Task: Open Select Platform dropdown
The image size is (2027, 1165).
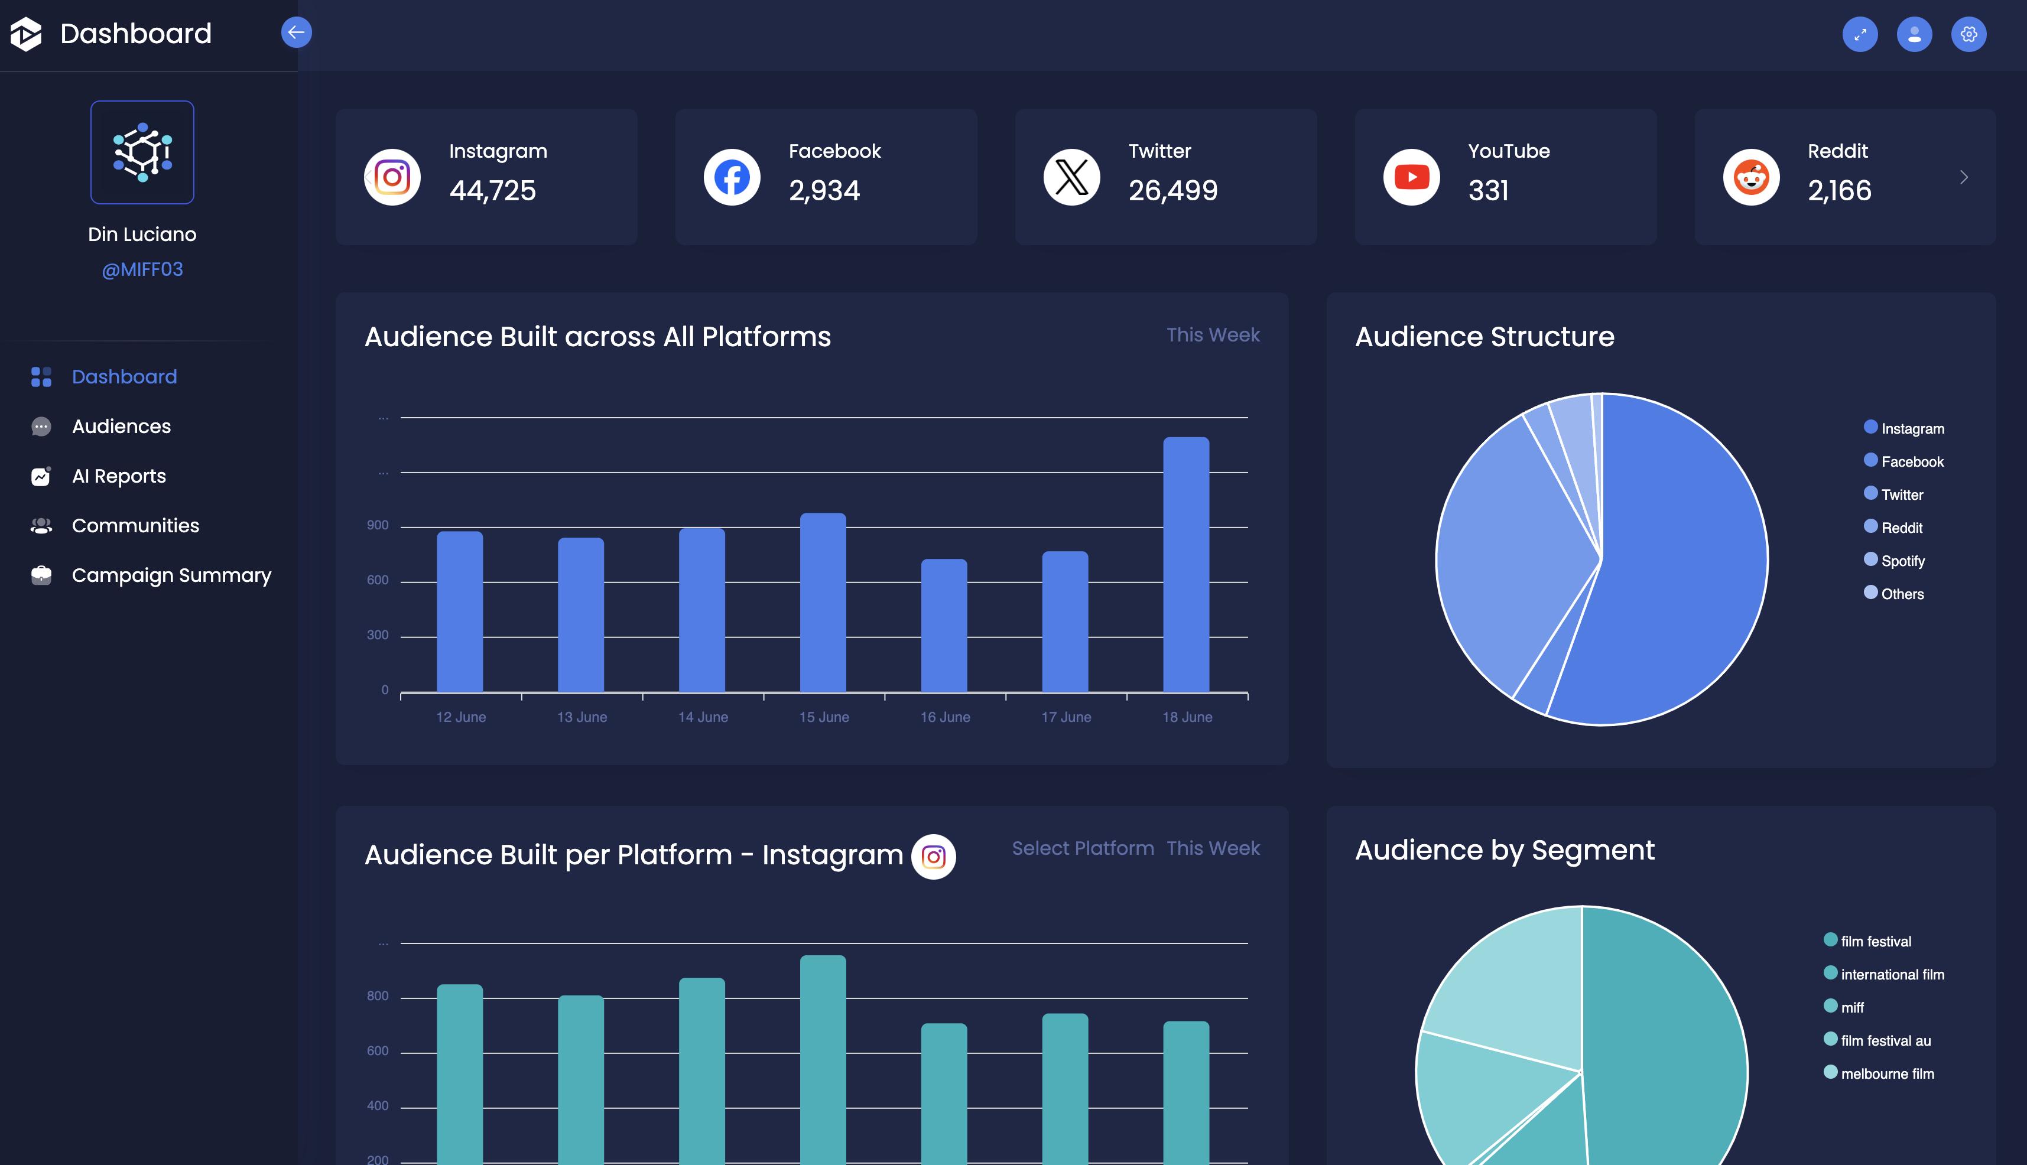Action: 1083,848
